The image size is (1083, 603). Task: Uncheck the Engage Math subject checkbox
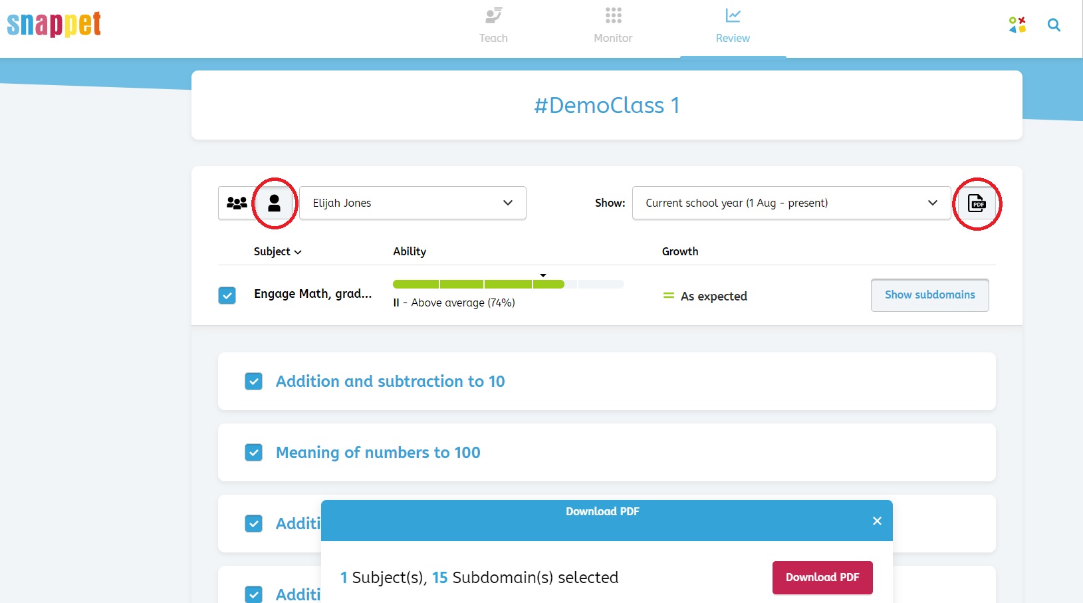click(x=227, y=295)
